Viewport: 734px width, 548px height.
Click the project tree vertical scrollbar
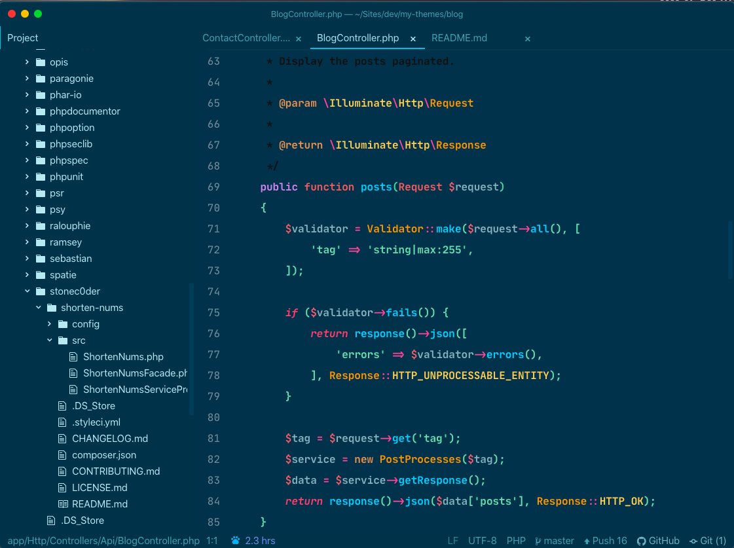(191, 349)
